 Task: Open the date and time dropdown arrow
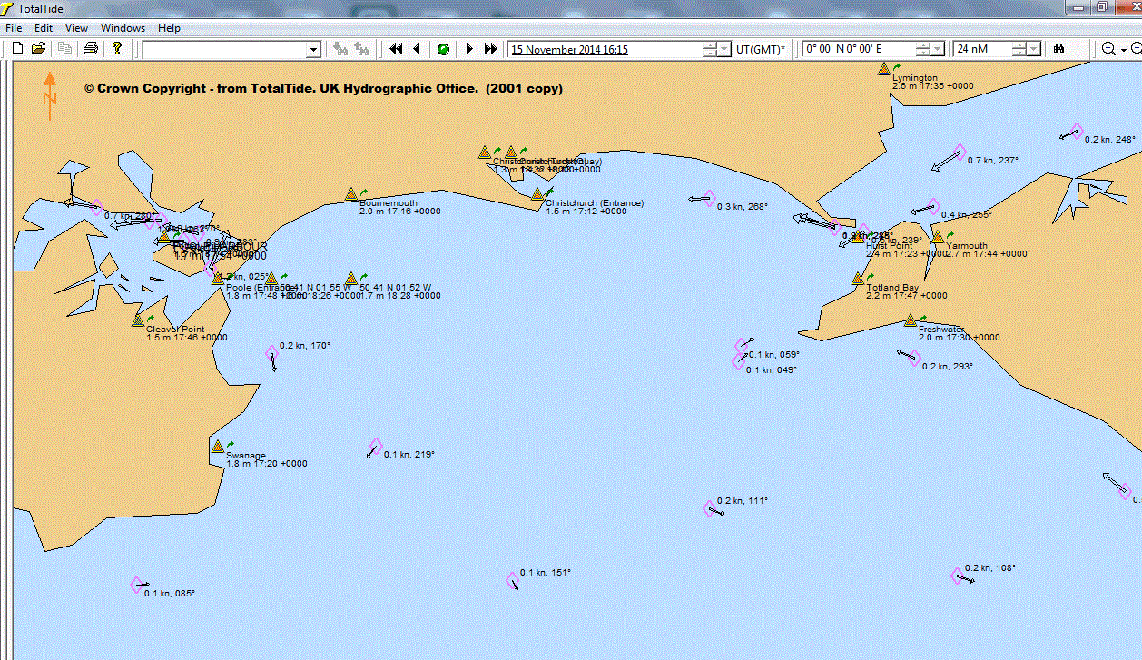pos(723,49)
